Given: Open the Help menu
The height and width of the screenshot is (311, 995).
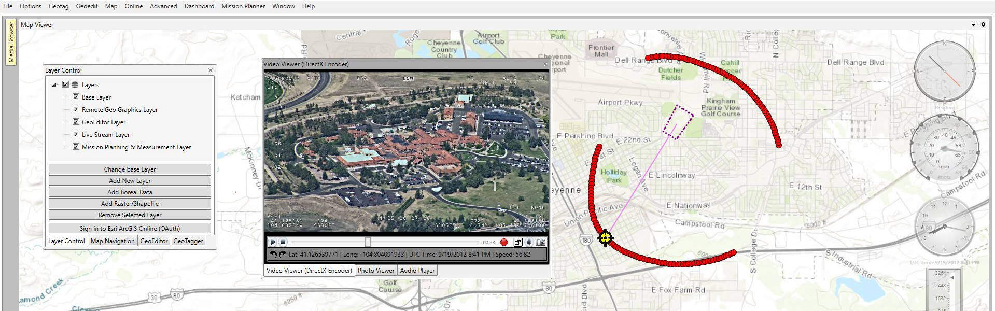Looking at the screenshot, I should [309, 6].
